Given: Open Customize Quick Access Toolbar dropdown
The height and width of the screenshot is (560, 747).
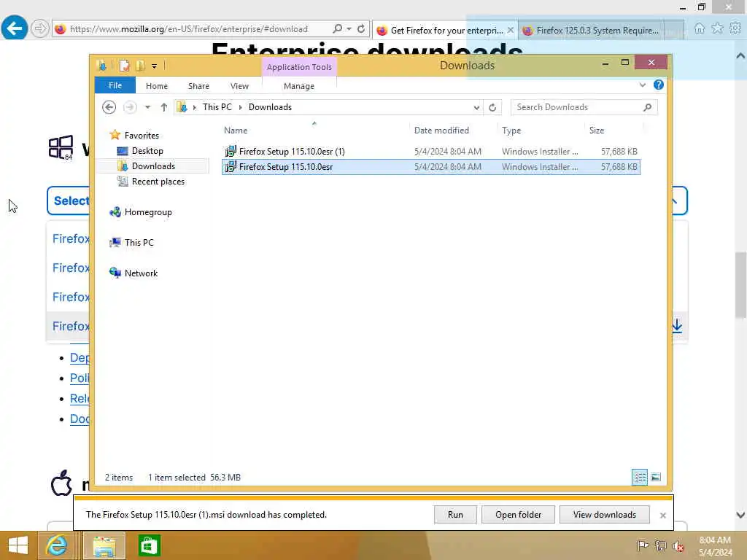Looking at the screenshot, I should (155, 66).
